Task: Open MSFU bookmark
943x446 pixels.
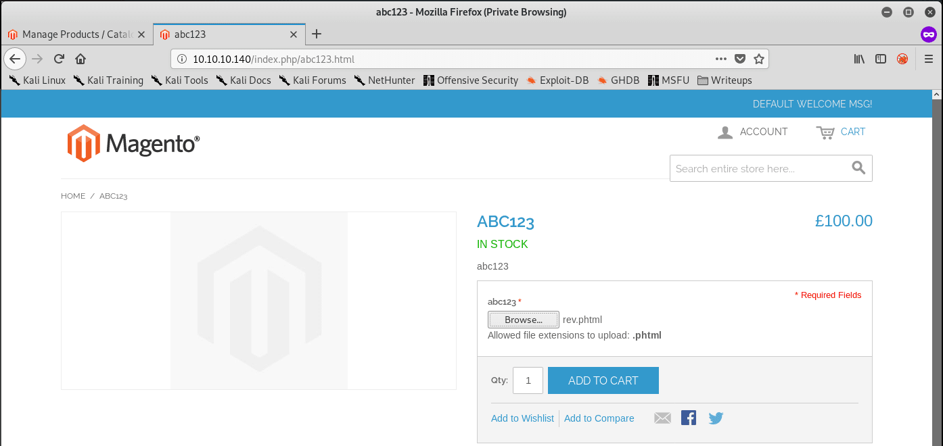Action: [x=668, y=80]
